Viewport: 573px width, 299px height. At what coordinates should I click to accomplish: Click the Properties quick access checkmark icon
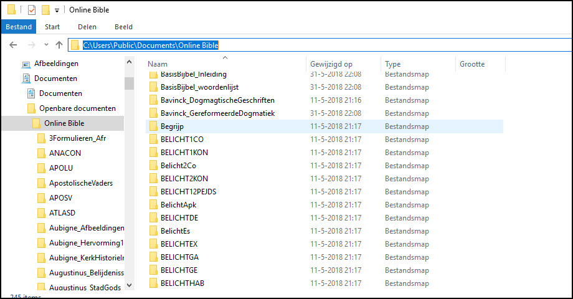[x=32, y=10]
